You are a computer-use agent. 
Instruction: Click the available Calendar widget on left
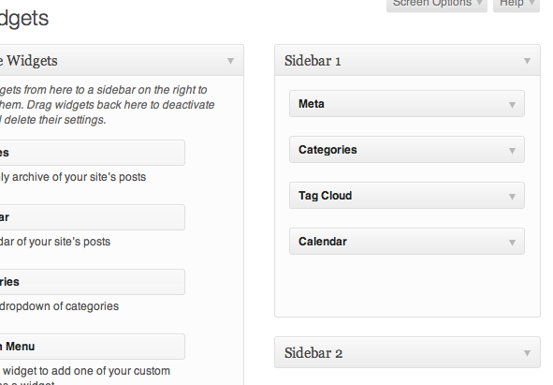pos(92,217)
